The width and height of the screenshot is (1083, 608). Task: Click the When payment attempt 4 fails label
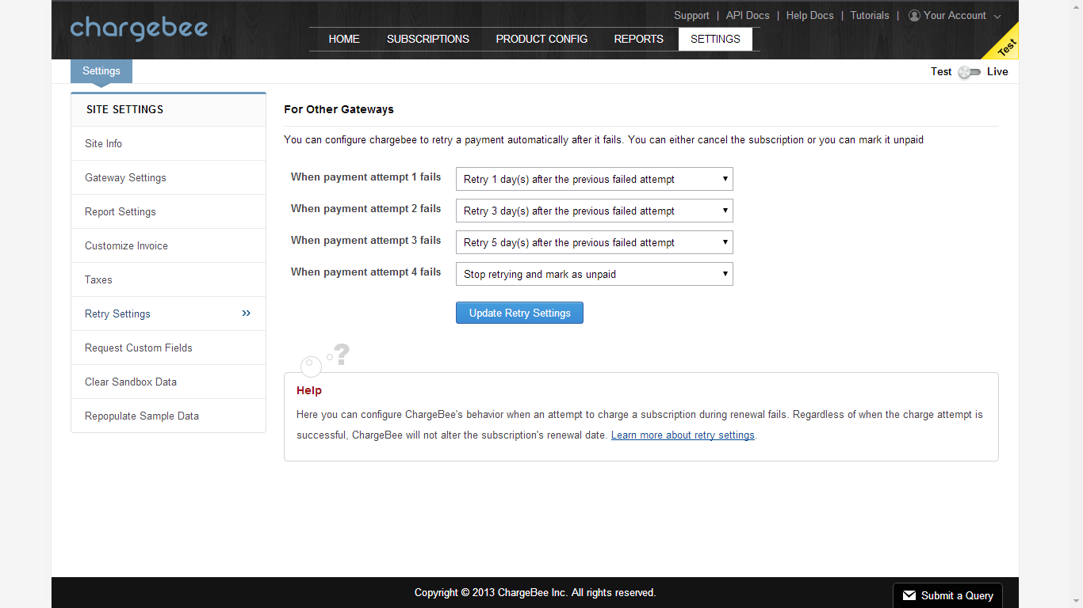(365, 272)
